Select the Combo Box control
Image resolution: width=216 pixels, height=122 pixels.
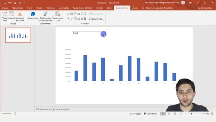(x=75, y=19)
